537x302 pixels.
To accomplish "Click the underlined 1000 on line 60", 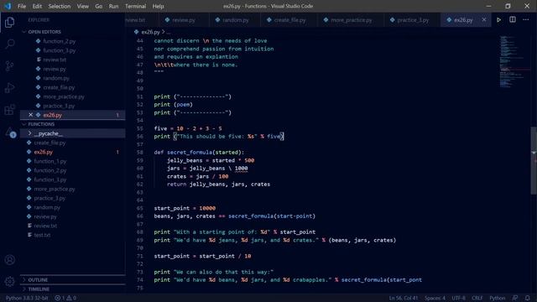I will 241,169.
